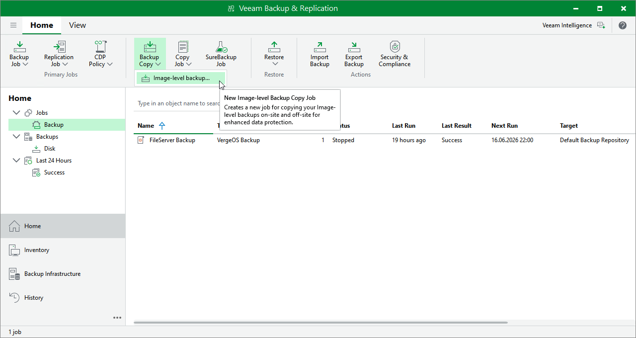The image size is (636, 338).
Task: Open the Backup Job ribbon button
Action: tap(19, 54)
